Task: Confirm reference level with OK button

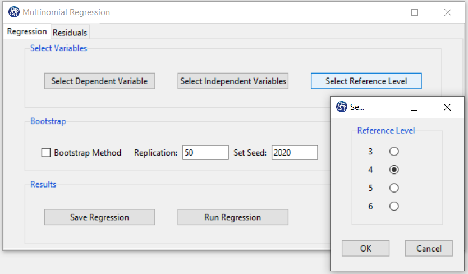Action: [366, 248]
